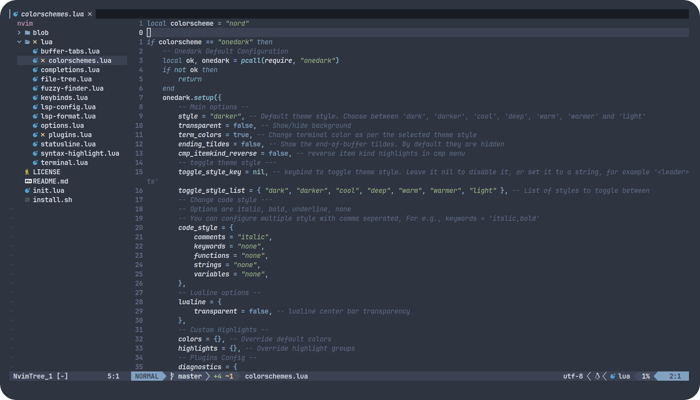Click the key icon next to LICENSE
The height and width of the screenshot is (400, 700).
click(x=27, y=172)
